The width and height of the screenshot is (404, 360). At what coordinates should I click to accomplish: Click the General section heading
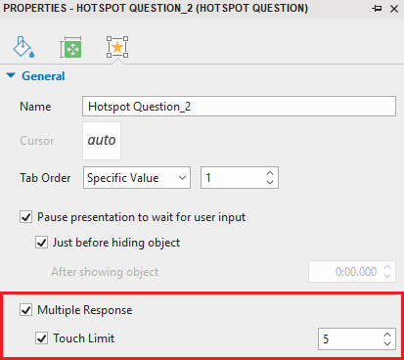[43, 76]
